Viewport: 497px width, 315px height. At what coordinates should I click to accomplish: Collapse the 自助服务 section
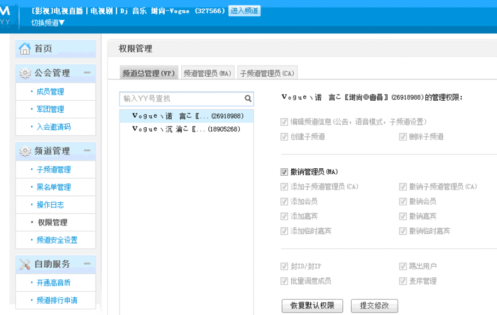point(87,263)
